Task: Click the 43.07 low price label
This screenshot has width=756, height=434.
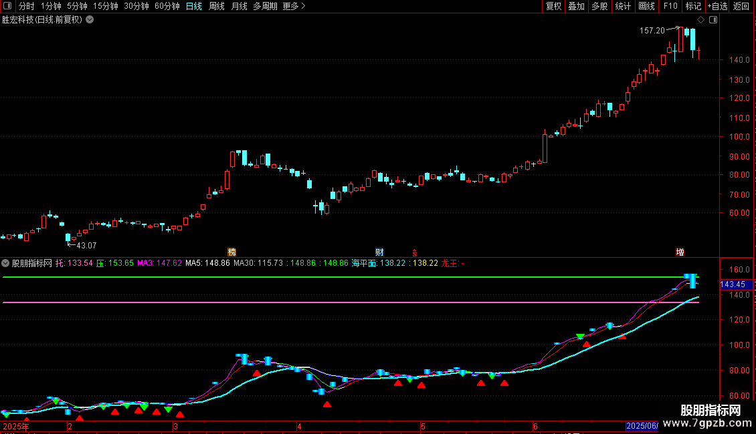Action: tap(86, 246)
